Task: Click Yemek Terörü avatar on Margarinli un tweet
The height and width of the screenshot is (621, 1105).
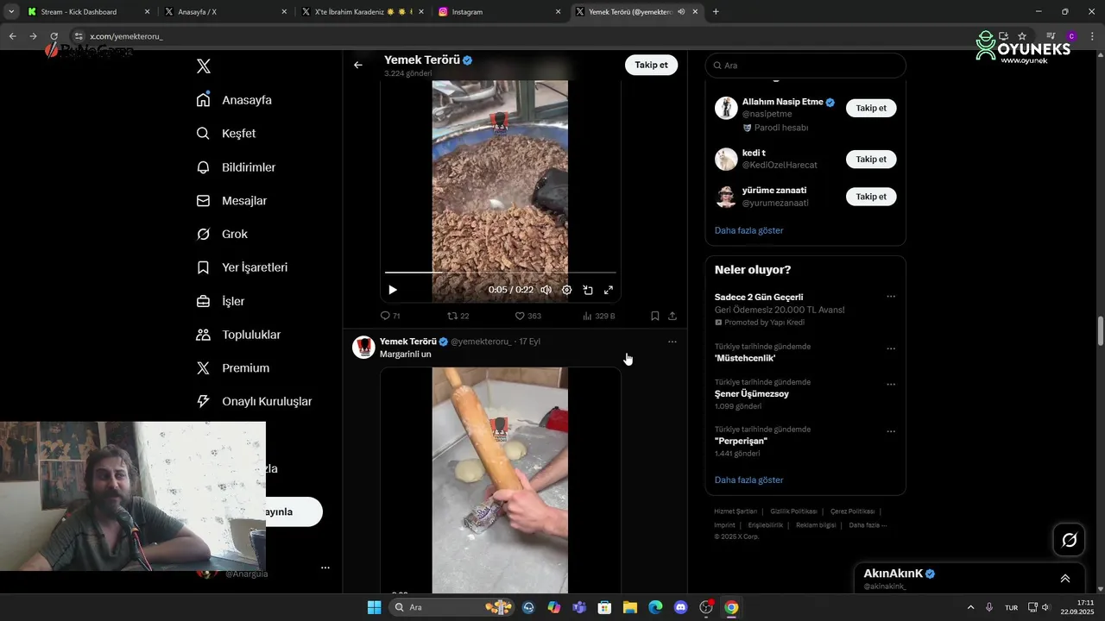Action: click(363, 348)
